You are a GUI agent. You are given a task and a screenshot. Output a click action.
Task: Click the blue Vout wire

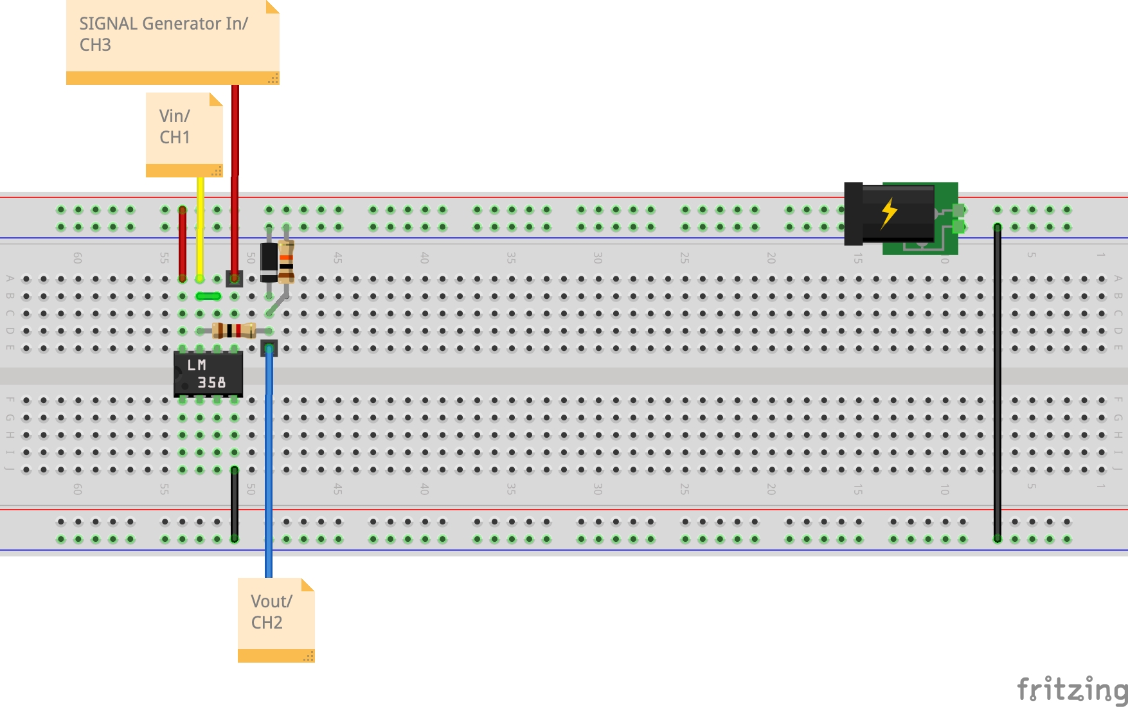(x=269, y=463)
